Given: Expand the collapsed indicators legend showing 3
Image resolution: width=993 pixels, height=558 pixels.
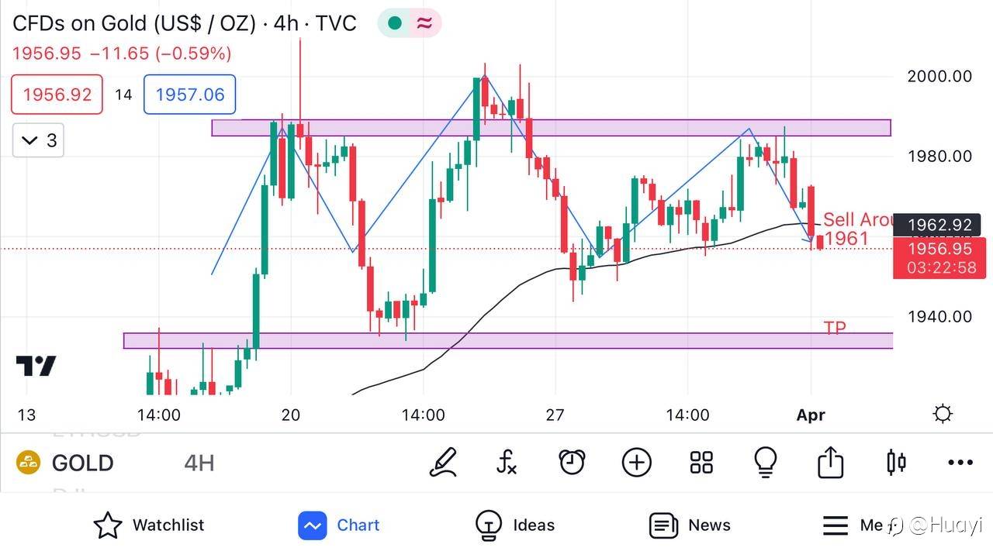Looking at the screenshot, I should tap(38, 140).
